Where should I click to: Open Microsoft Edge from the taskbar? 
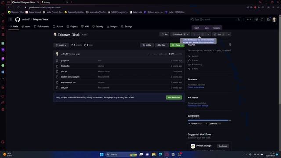click(x=160, y=154)
